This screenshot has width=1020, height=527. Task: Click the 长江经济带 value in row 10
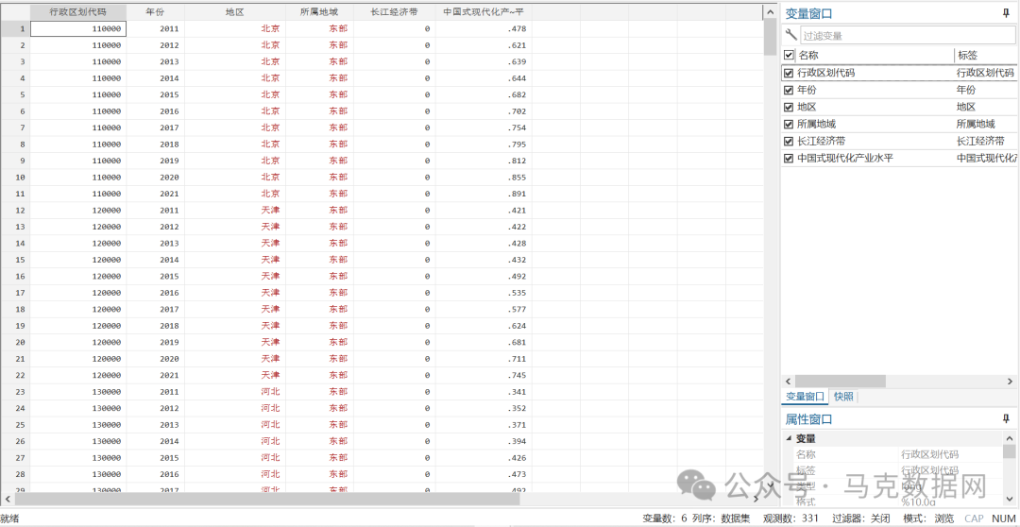click(394, 177)
